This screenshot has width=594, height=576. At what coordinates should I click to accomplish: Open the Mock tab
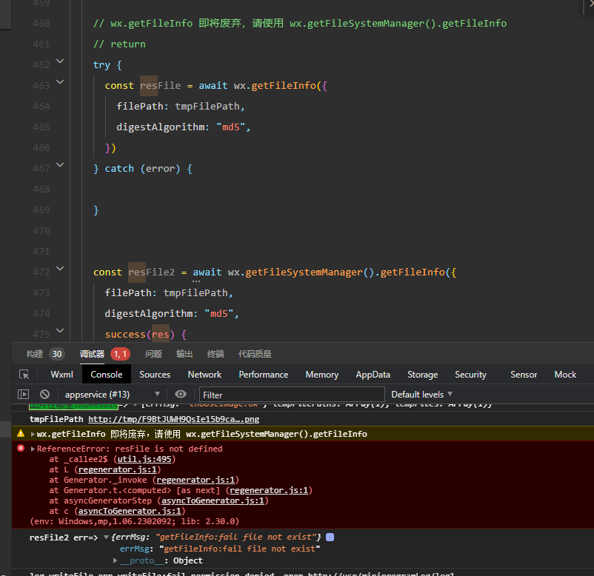coord(565,375)
